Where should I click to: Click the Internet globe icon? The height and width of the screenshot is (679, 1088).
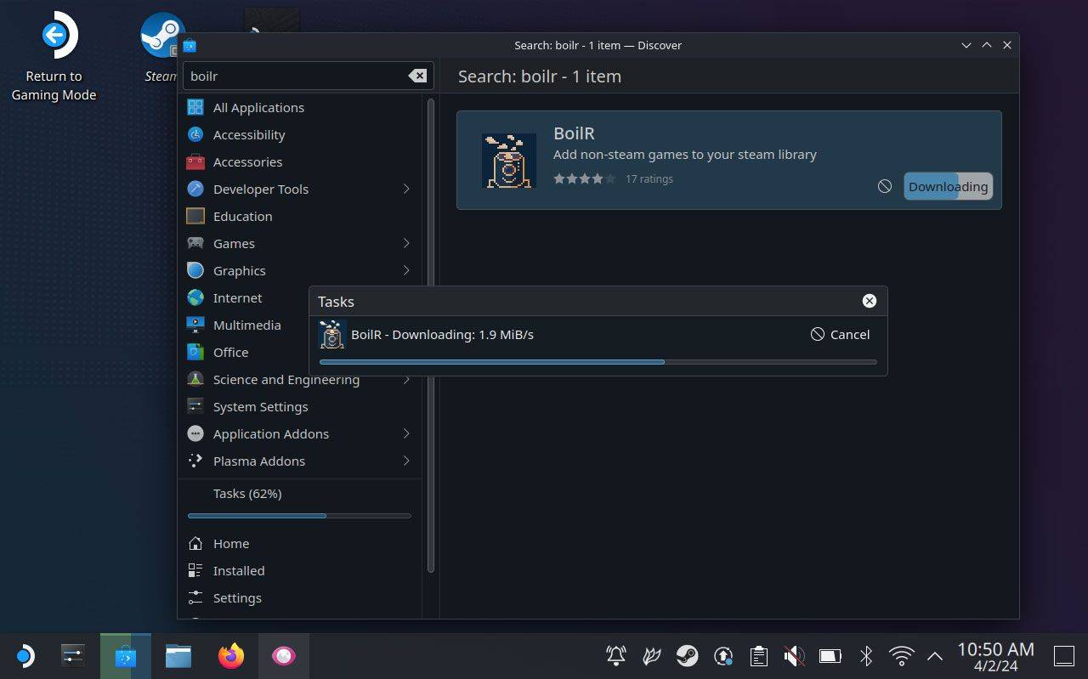195,297
